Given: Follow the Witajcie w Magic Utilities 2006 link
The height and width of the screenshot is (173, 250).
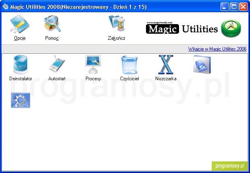Looking at the screenshot, I should [x=217, y=49].
